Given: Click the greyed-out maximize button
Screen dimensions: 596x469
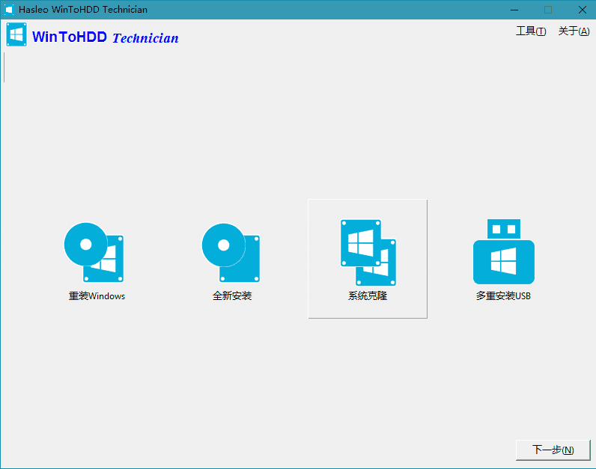Looking at the screenshot, I should (548, 10).
